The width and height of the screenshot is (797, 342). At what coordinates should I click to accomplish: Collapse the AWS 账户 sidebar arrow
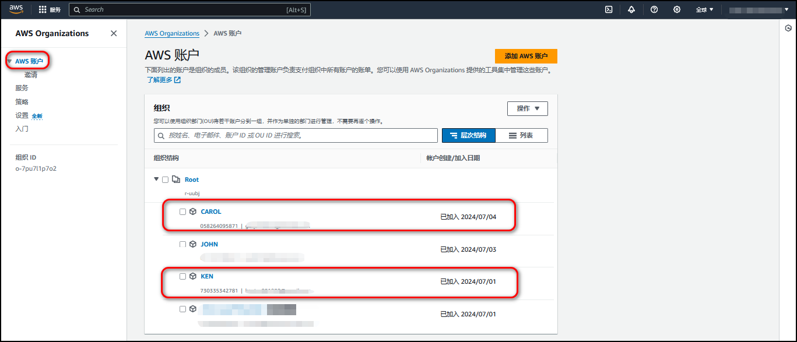pos(9,61)
